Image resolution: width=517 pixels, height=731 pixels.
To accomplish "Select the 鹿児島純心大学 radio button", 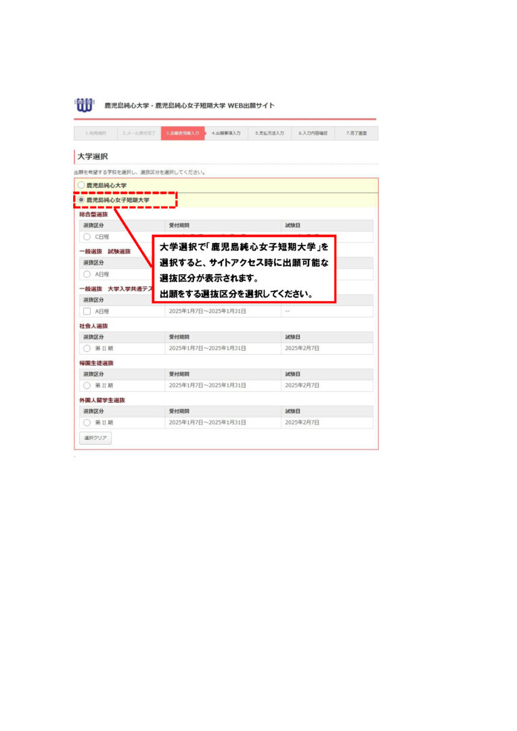I will click(81, 185).
